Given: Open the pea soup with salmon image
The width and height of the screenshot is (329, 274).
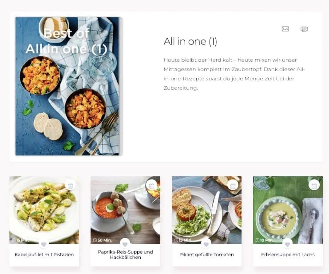Looking at the screenshot, I should pyautogui.click(x=288, y=210).
